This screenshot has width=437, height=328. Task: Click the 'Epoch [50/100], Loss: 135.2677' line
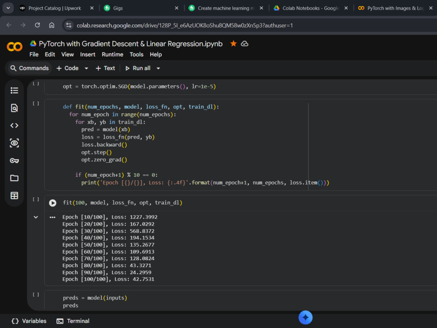click(108, 244)
